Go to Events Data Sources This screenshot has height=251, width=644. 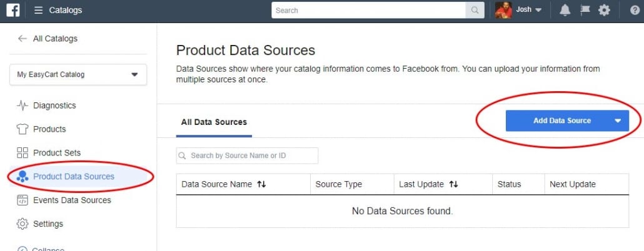tap(72, 200)
